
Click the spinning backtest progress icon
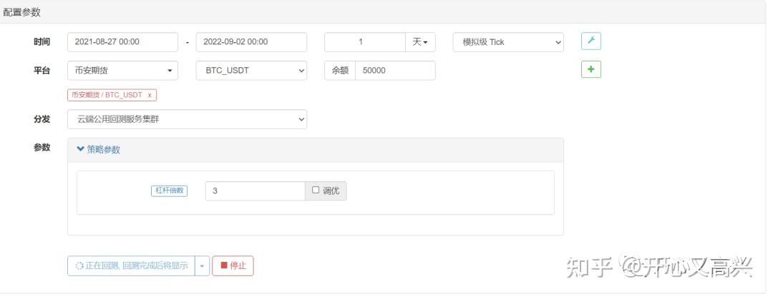pos(79,265)
